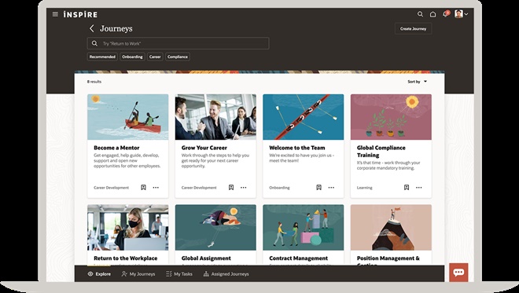
Task: Click the journeys search input field
Action: tap(178, 43)
